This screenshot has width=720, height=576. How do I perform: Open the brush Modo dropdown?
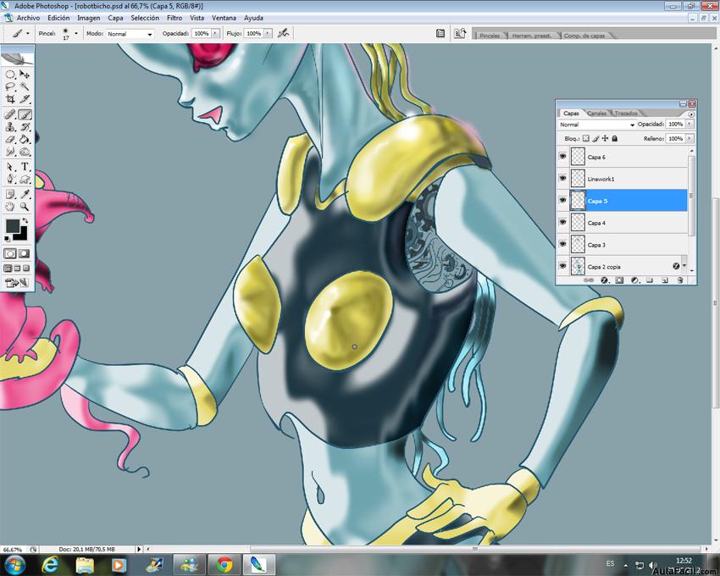[x=130, y=34]
